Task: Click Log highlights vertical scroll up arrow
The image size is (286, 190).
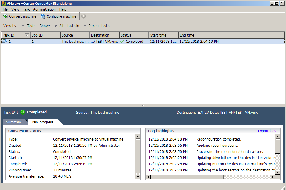Action: [x=278, y=137]
